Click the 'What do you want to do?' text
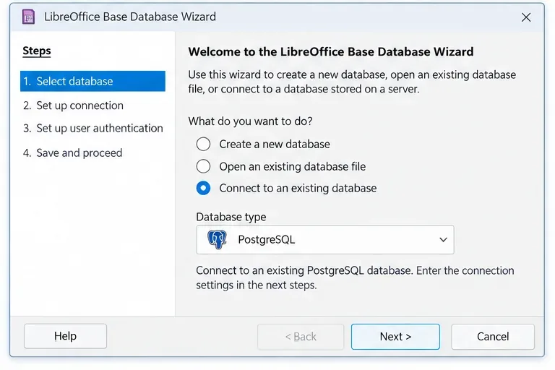 pyautogui.click(x=250, y=121)
